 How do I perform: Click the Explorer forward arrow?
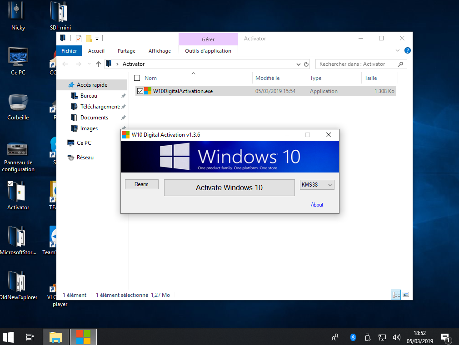[x=79, y=64]
